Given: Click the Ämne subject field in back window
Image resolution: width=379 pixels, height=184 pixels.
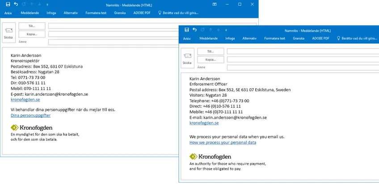Looking at the screenshot, I should [x=114, y=42].
